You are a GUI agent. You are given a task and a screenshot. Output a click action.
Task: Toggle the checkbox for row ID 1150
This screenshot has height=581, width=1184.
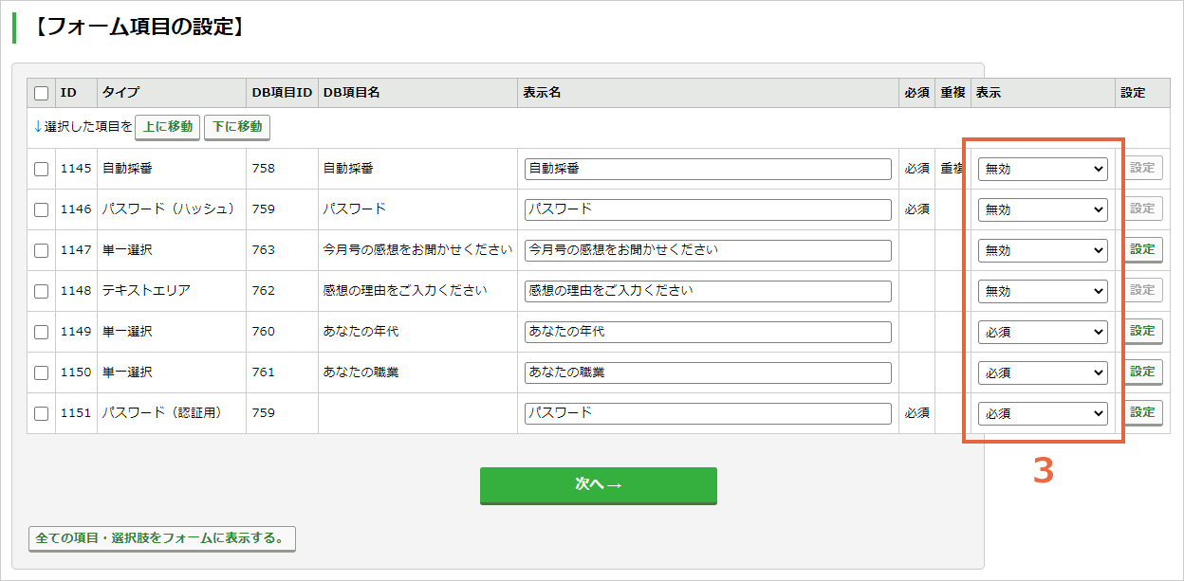pos(41,372)
